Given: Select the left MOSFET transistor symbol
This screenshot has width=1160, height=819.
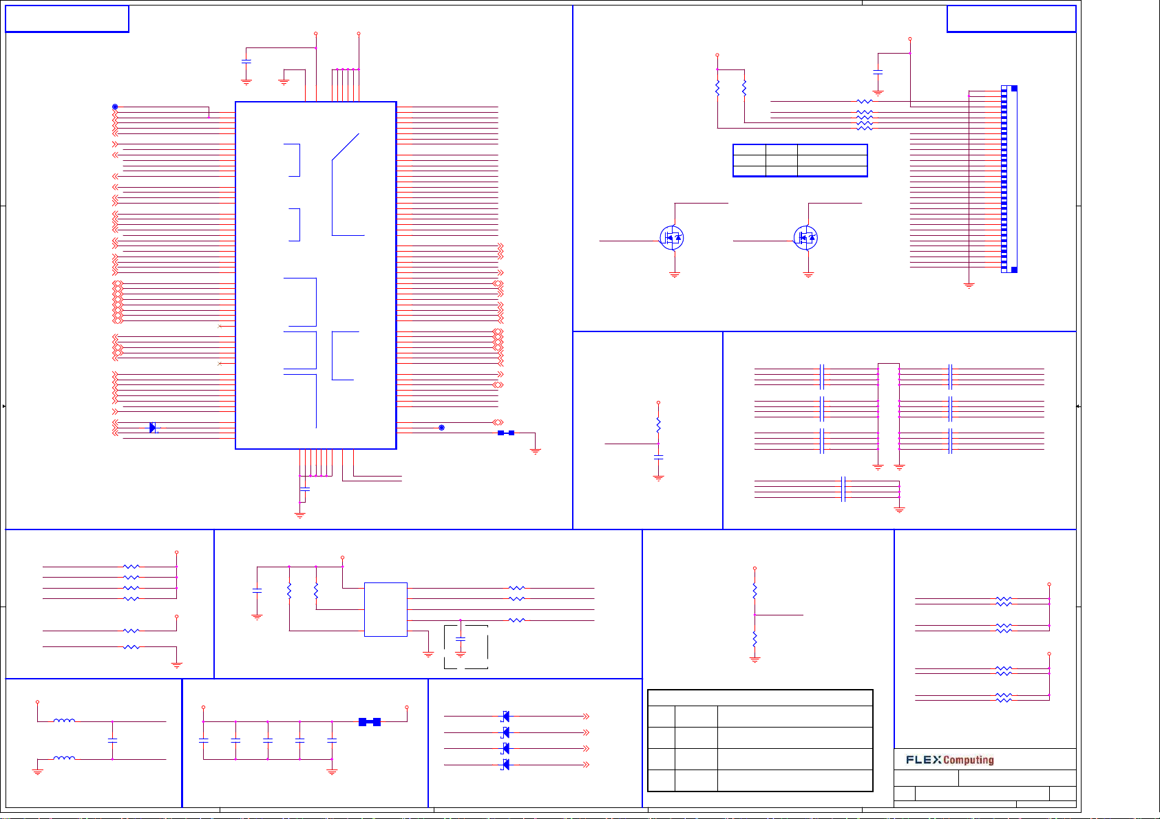Looking at the screenshot, I should [672, 238].
